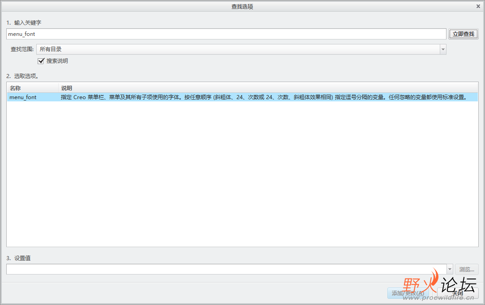Click the 立即查找 search button

(464, 34)
